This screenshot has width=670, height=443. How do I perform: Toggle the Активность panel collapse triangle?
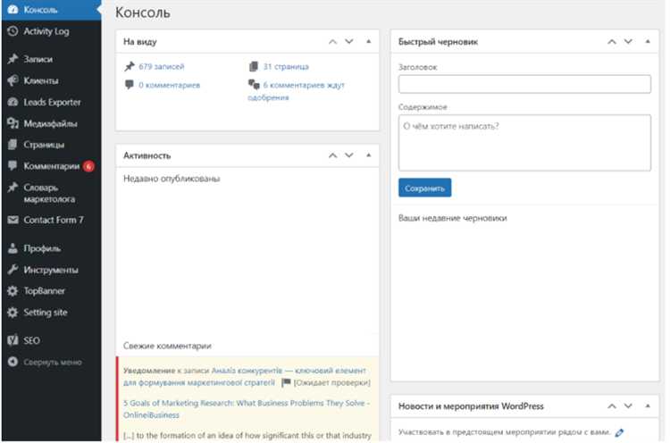pyautogui.click(x=369, y=156)
